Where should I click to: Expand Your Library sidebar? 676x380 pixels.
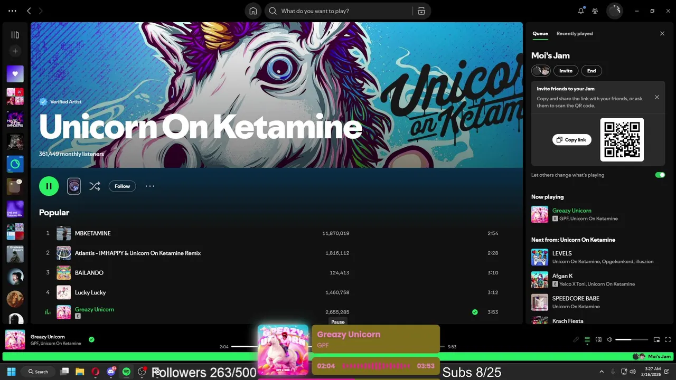tap(15, 35)
